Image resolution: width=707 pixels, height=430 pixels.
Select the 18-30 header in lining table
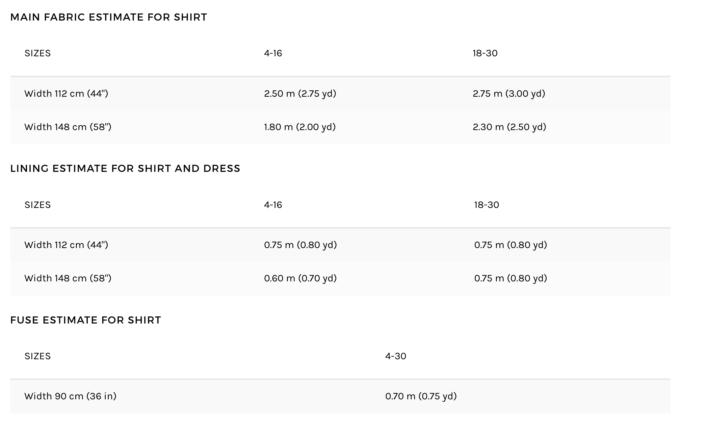coord(486,205)
